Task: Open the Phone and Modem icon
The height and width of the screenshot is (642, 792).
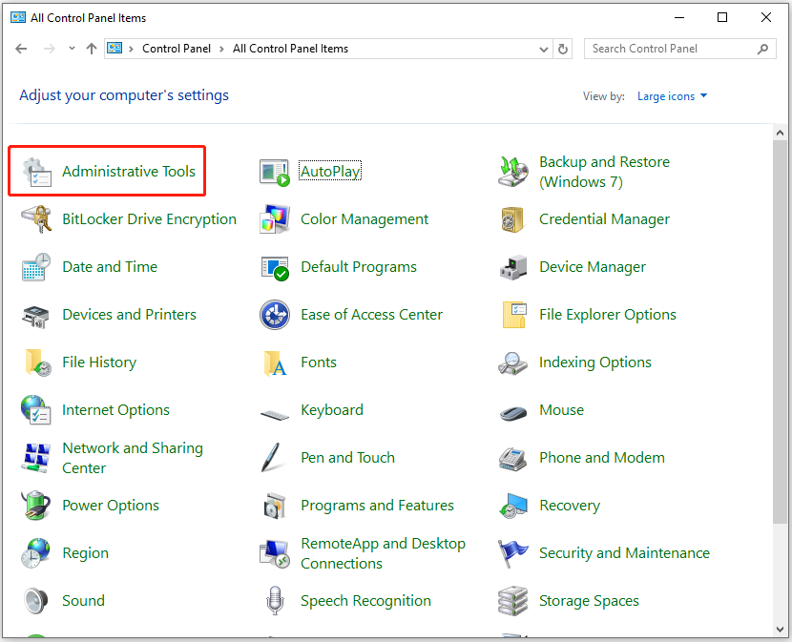Action: (512, 459)
